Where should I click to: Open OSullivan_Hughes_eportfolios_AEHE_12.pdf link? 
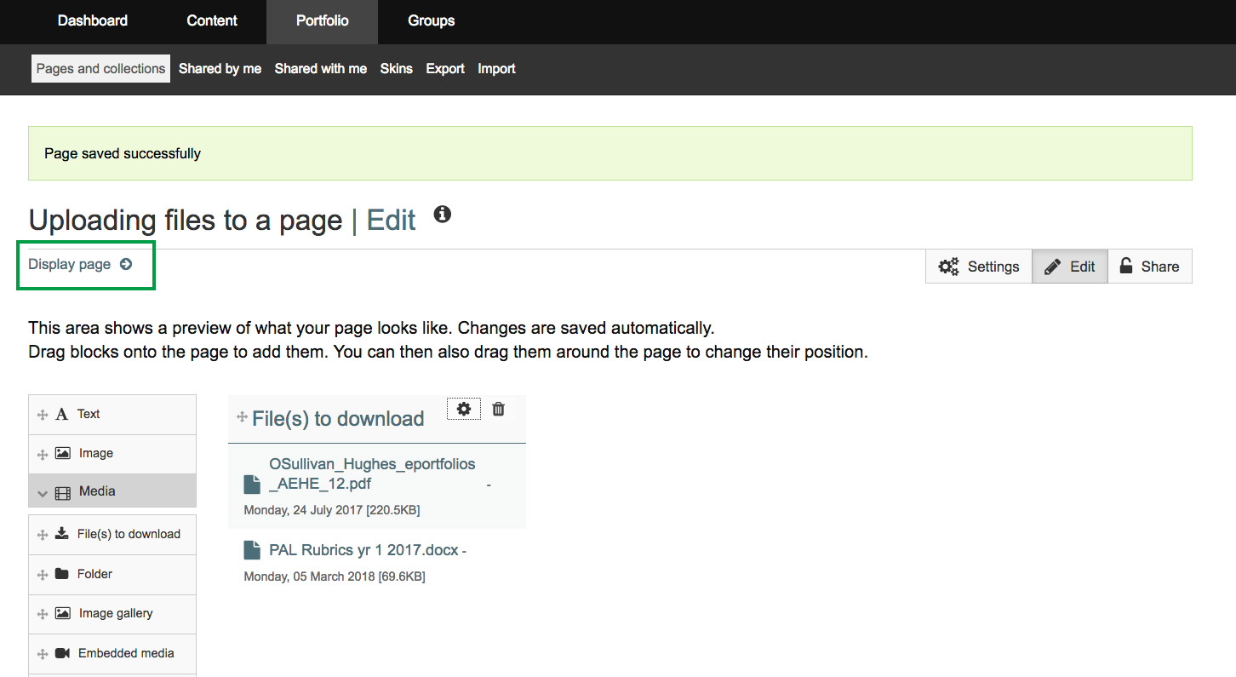coord(372,473)
